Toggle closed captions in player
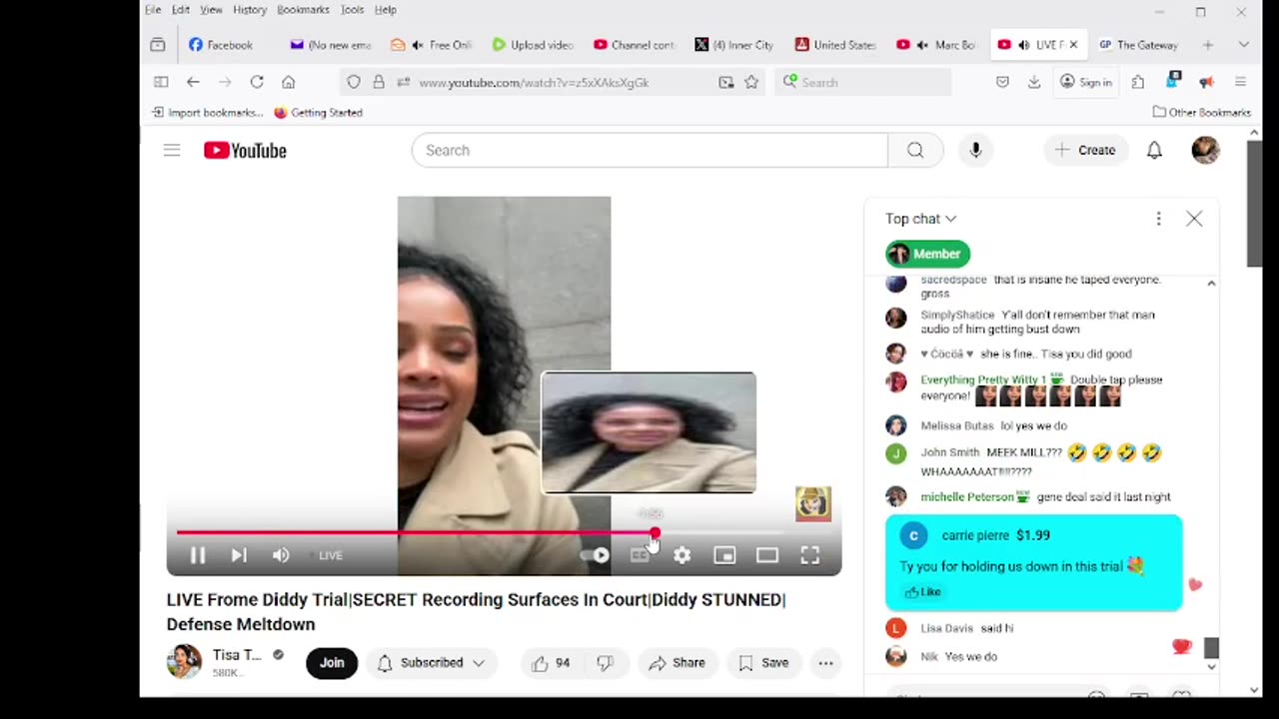The height and width of the screenshot is (719, 1279). [x=639, y=555]
